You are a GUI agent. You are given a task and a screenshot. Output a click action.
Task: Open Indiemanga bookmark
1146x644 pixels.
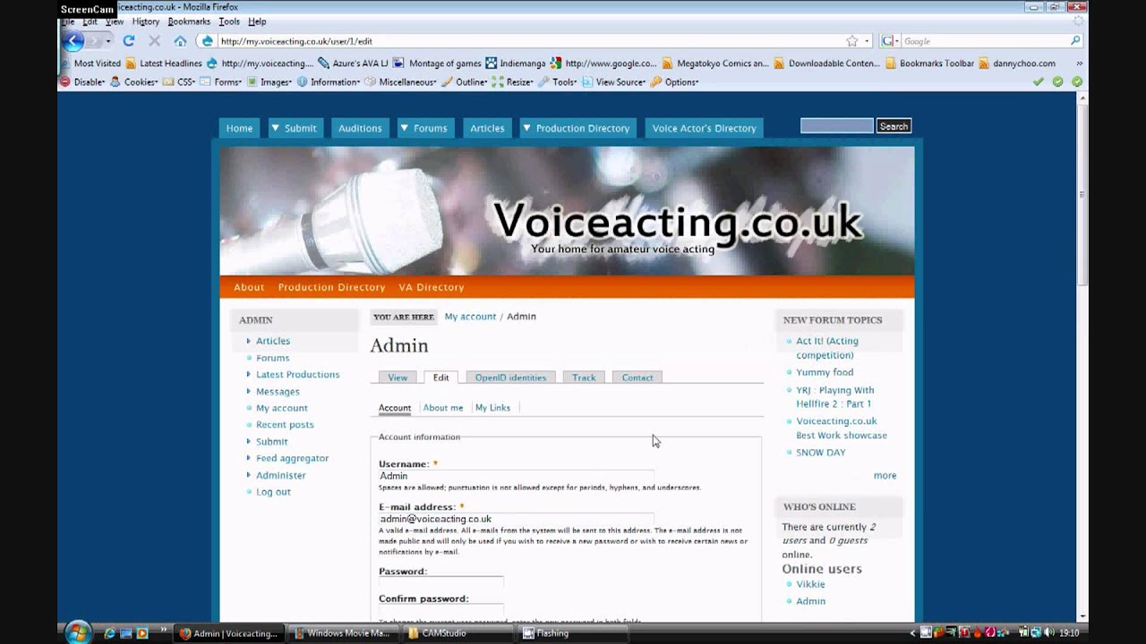click(x=516, y=64)
